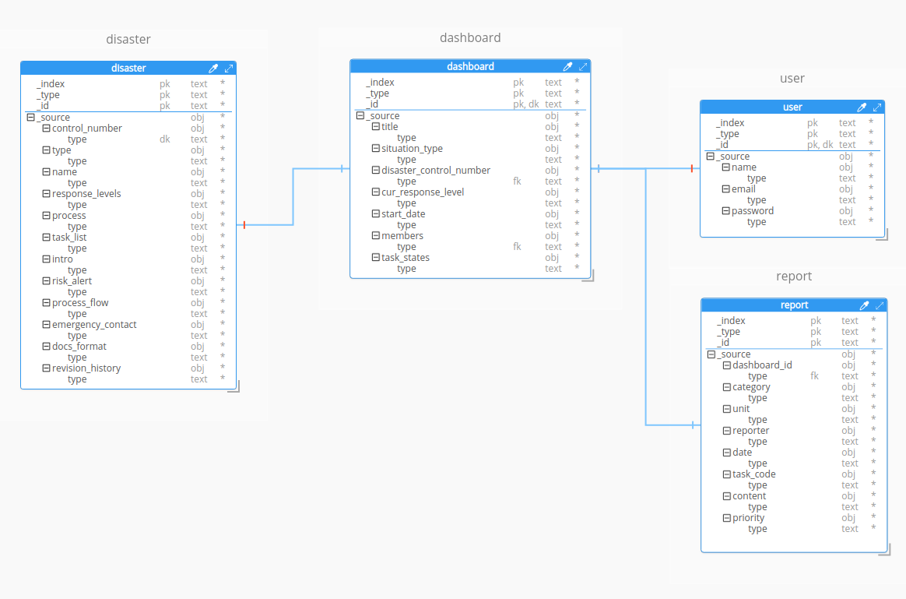Click the eyedropper icon on disaster table header
The image size is (906, 599).
(214, 68)
